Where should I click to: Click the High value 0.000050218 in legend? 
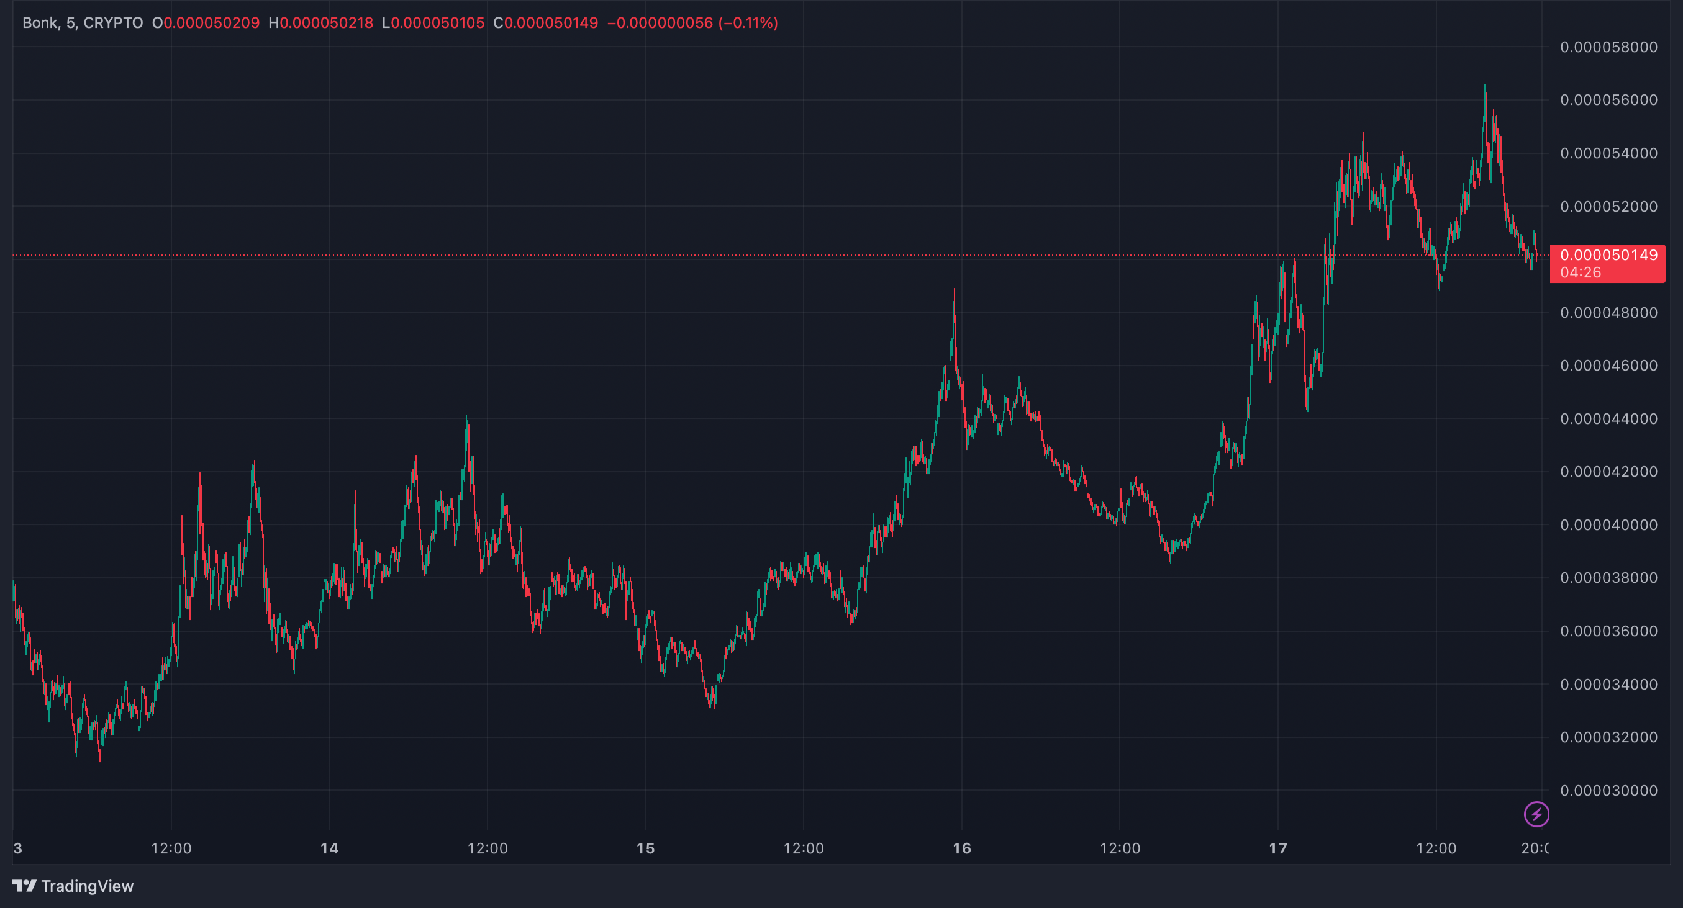click(326, 23)
